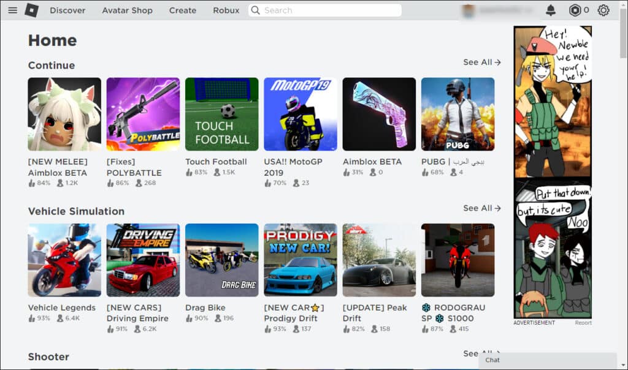Open the Vehicle Legends thumbnail

coord(64,260)
